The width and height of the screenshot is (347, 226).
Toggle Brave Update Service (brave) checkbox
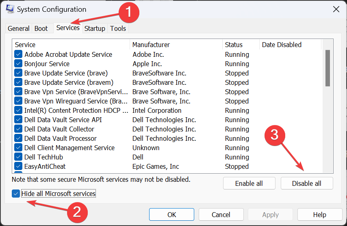(x=18, y=73)
